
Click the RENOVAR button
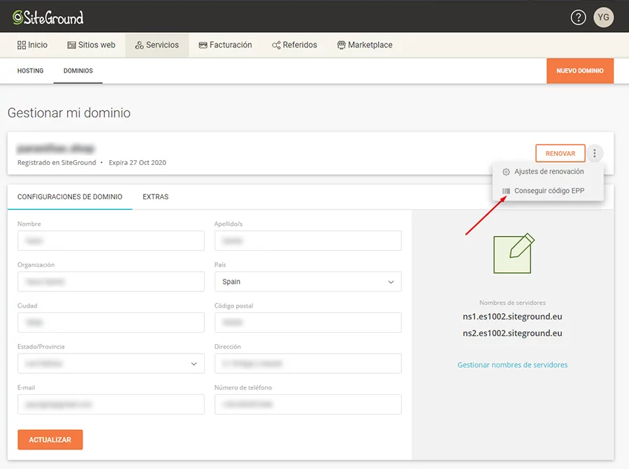click(561, 153)
